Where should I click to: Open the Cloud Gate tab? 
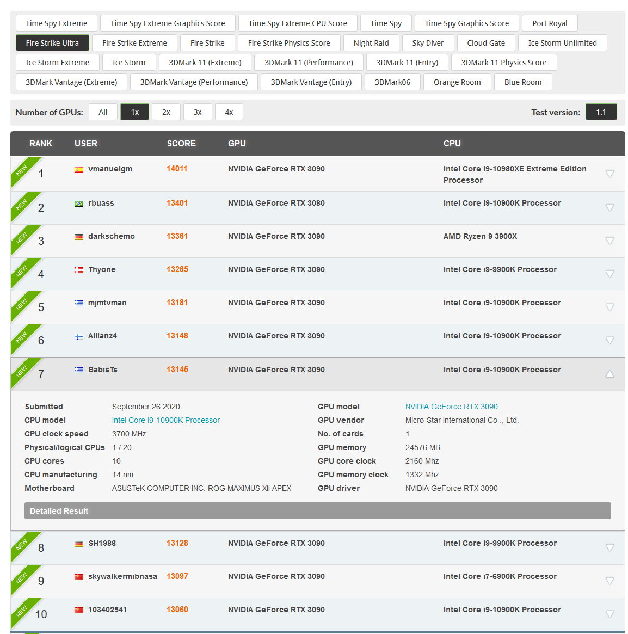(x=486, y=43)
